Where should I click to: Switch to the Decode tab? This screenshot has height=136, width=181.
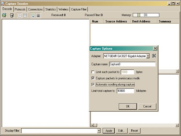(x=7, y=9)
